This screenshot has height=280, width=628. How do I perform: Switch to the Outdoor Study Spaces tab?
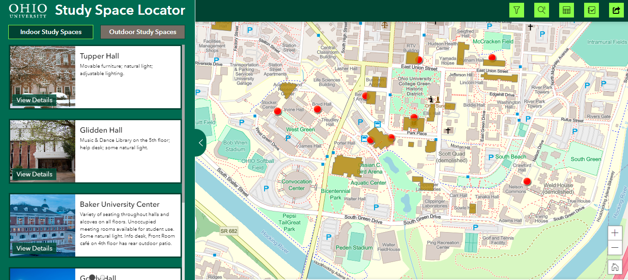click(x=142, y=32)
